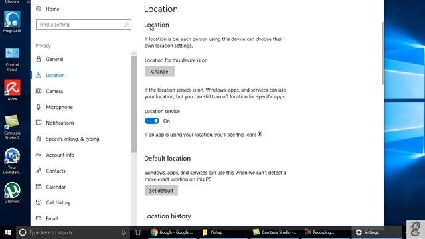This screenshot has width=425, height=239.
Task: Open magicJack desktop shortcut
Action: tap(12, 22)
